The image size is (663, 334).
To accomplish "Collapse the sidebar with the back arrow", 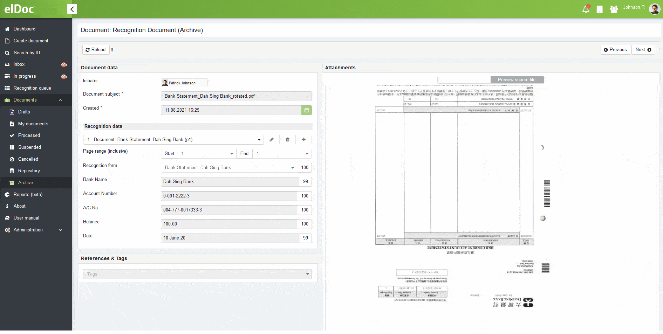I will point(72,9).
